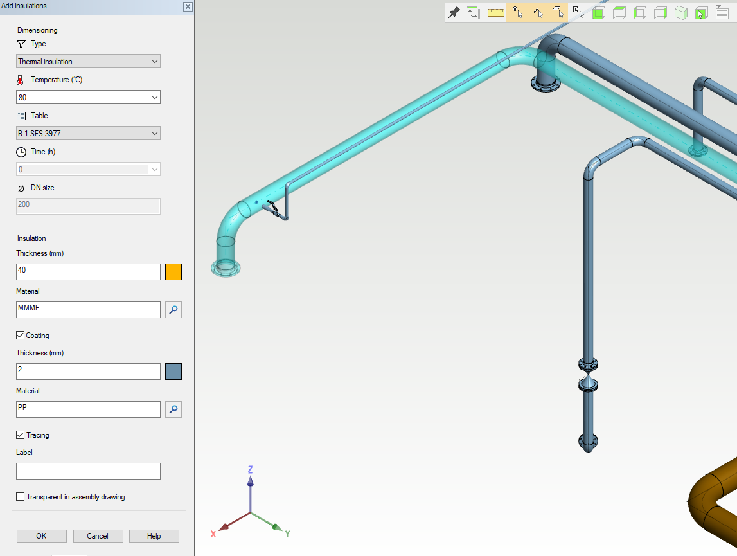Open the insulation Type dropdown

(88, 62)
